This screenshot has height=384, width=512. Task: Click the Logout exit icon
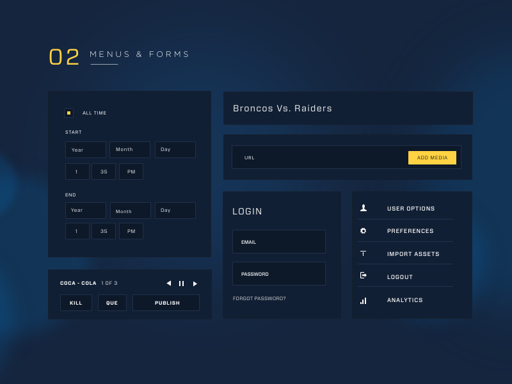point(363,276)
